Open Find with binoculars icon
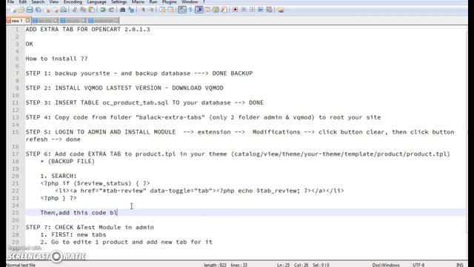Screen dimensions: 474x267 tap(122, 10)
